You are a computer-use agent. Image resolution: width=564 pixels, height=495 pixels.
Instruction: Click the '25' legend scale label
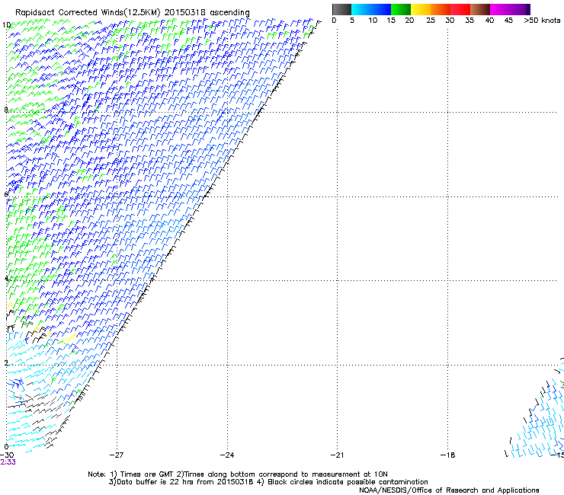pyautogui.click(x=431, y=20)
